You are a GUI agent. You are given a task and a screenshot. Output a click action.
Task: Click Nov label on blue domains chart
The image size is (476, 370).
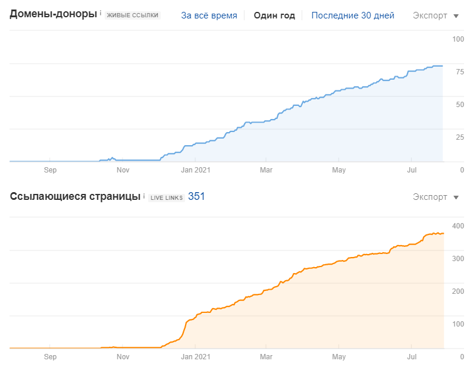click(x=123, y=170)
